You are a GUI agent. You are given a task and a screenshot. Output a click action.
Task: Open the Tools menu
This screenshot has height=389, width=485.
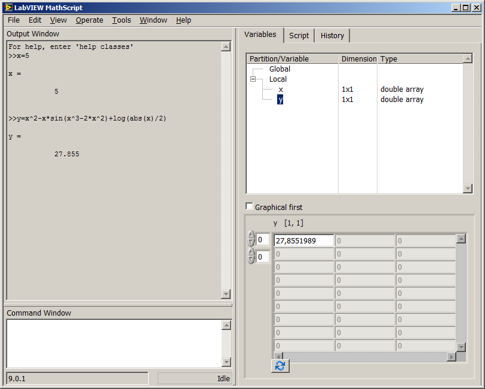121,20
